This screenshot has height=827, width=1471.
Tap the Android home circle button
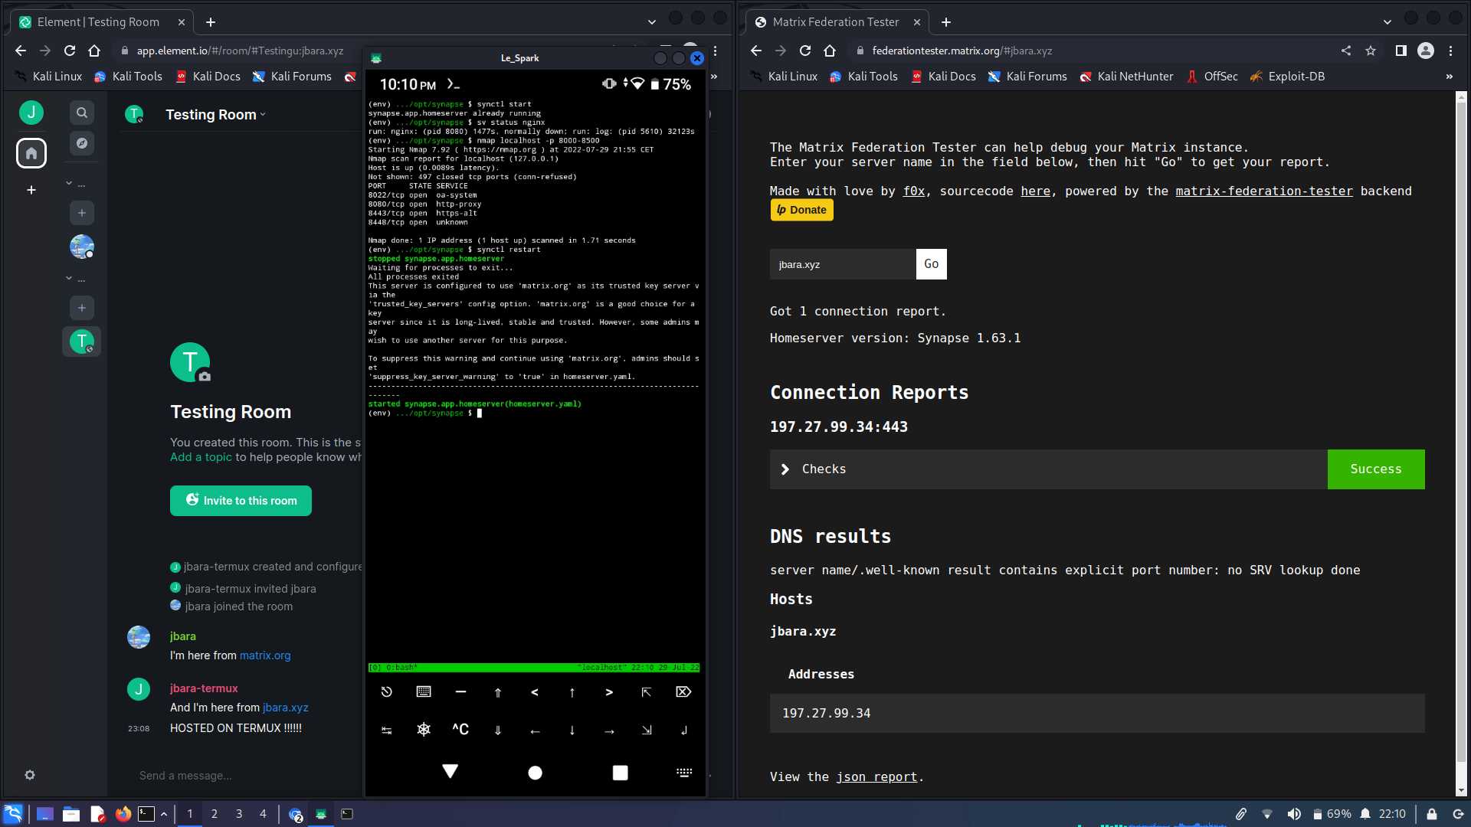point(535,773)
